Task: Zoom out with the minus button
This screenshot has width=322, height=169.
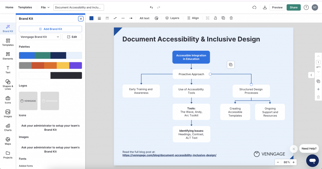Action: click(x=278, y=162)
